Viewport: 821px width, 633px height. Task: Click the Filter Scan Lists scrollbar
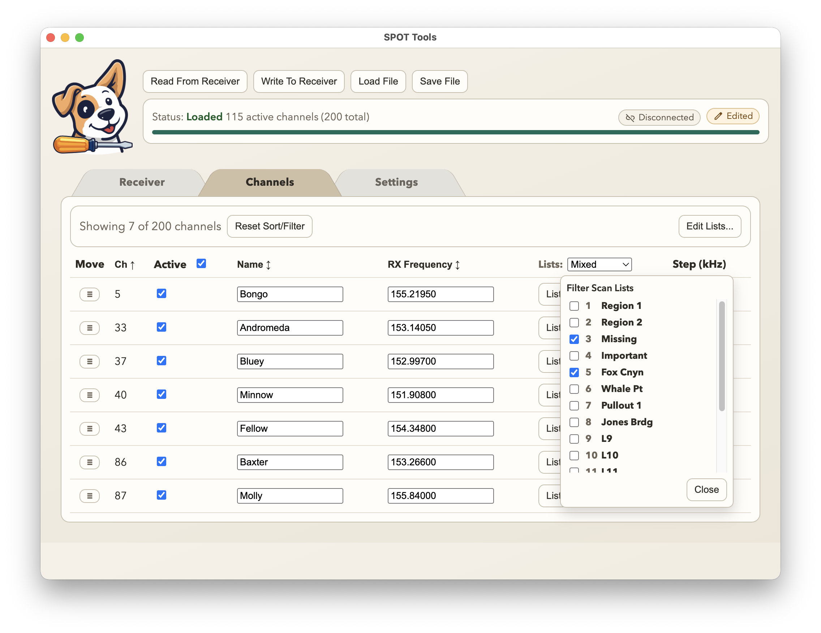pos(721,356)
